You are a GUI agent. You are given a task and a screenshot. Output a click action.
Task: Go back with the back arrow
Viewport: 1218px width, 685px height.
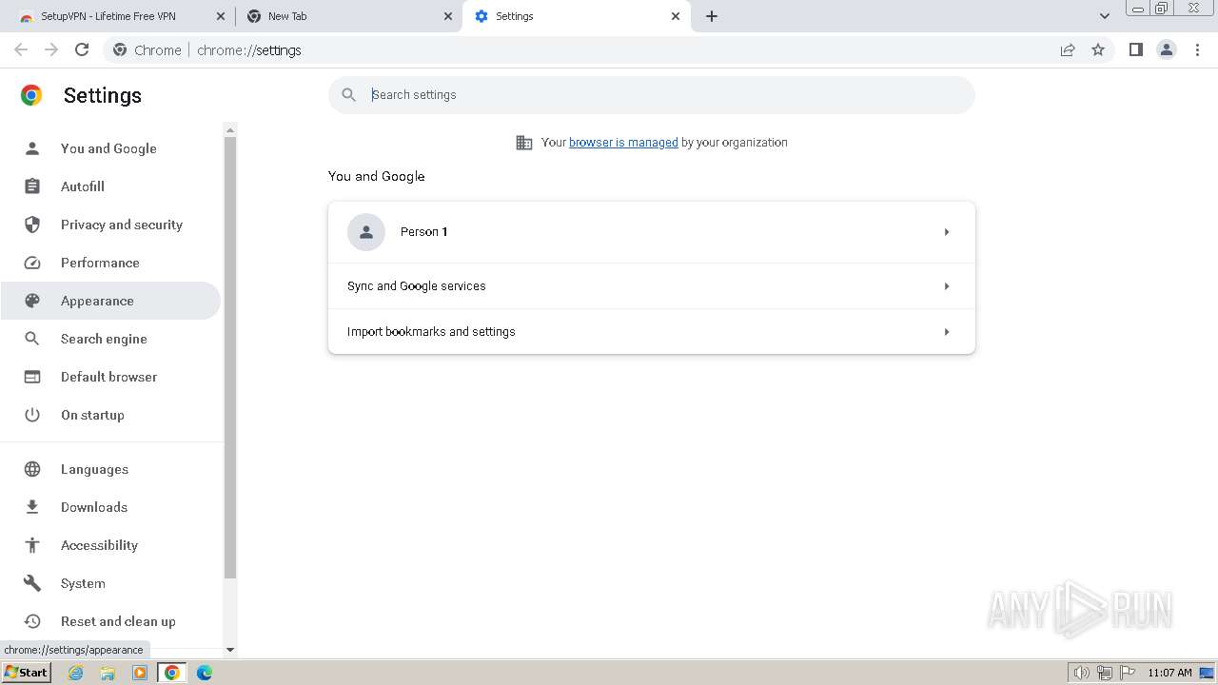[x=21, y=49]
